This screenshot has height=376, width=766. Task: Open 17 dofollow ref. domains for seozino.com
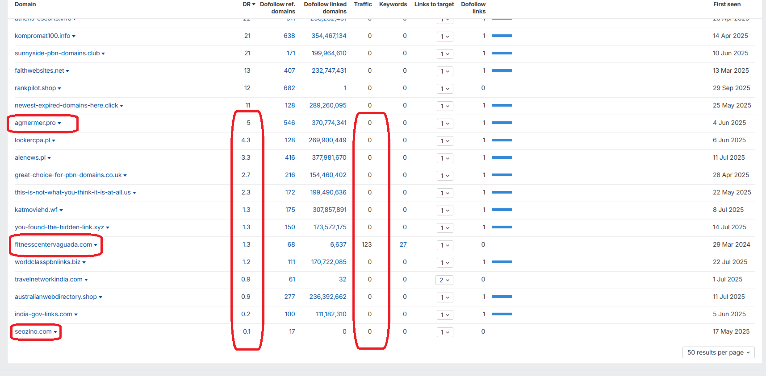tap(292, 331)
